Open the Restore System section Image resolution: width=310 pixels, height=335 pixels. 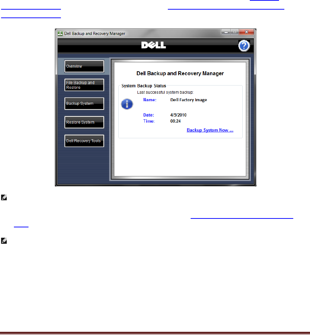click(x=84, y=122)
